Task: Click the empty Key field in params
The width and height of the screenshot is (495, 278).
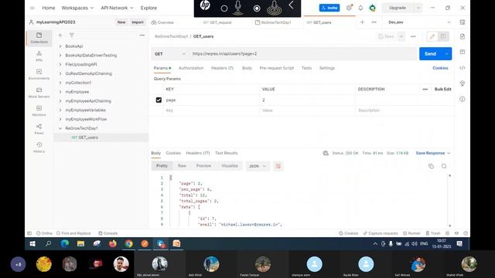Action: 211,110
